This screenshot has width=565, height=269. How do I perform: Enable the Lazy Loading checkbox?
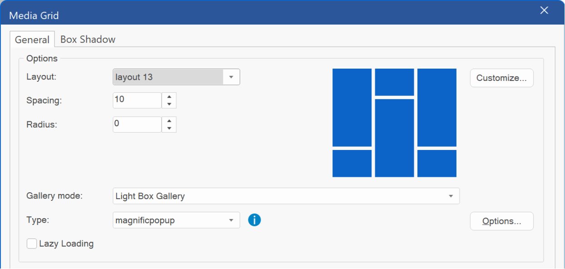32,244
